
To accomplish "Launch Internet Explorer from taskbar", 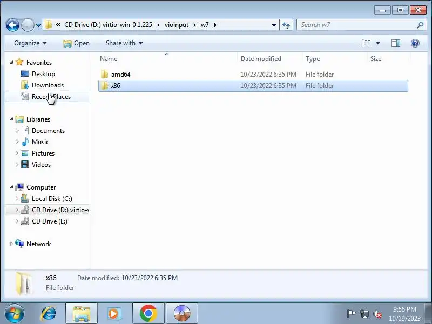I will click(x=48, y=314).
